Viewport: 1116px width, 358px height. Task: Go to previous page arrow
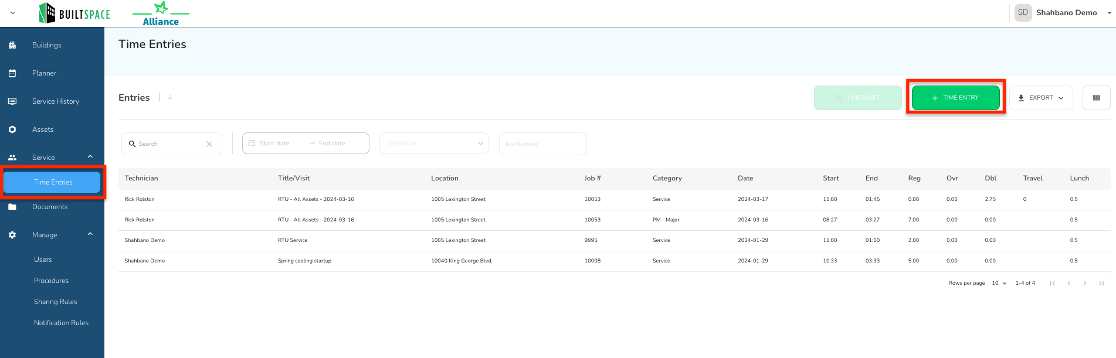1069,284
